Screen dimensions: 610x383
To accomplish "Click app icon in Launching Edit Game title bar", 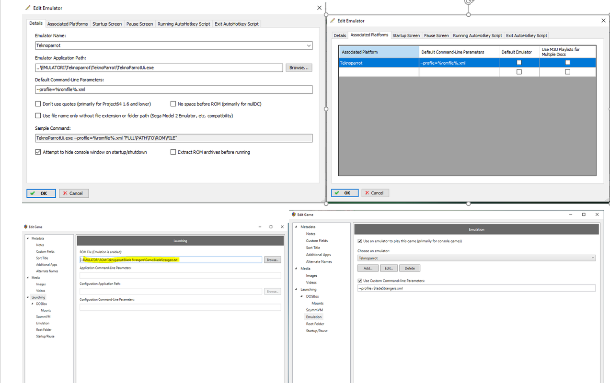I will click(26, 227).
